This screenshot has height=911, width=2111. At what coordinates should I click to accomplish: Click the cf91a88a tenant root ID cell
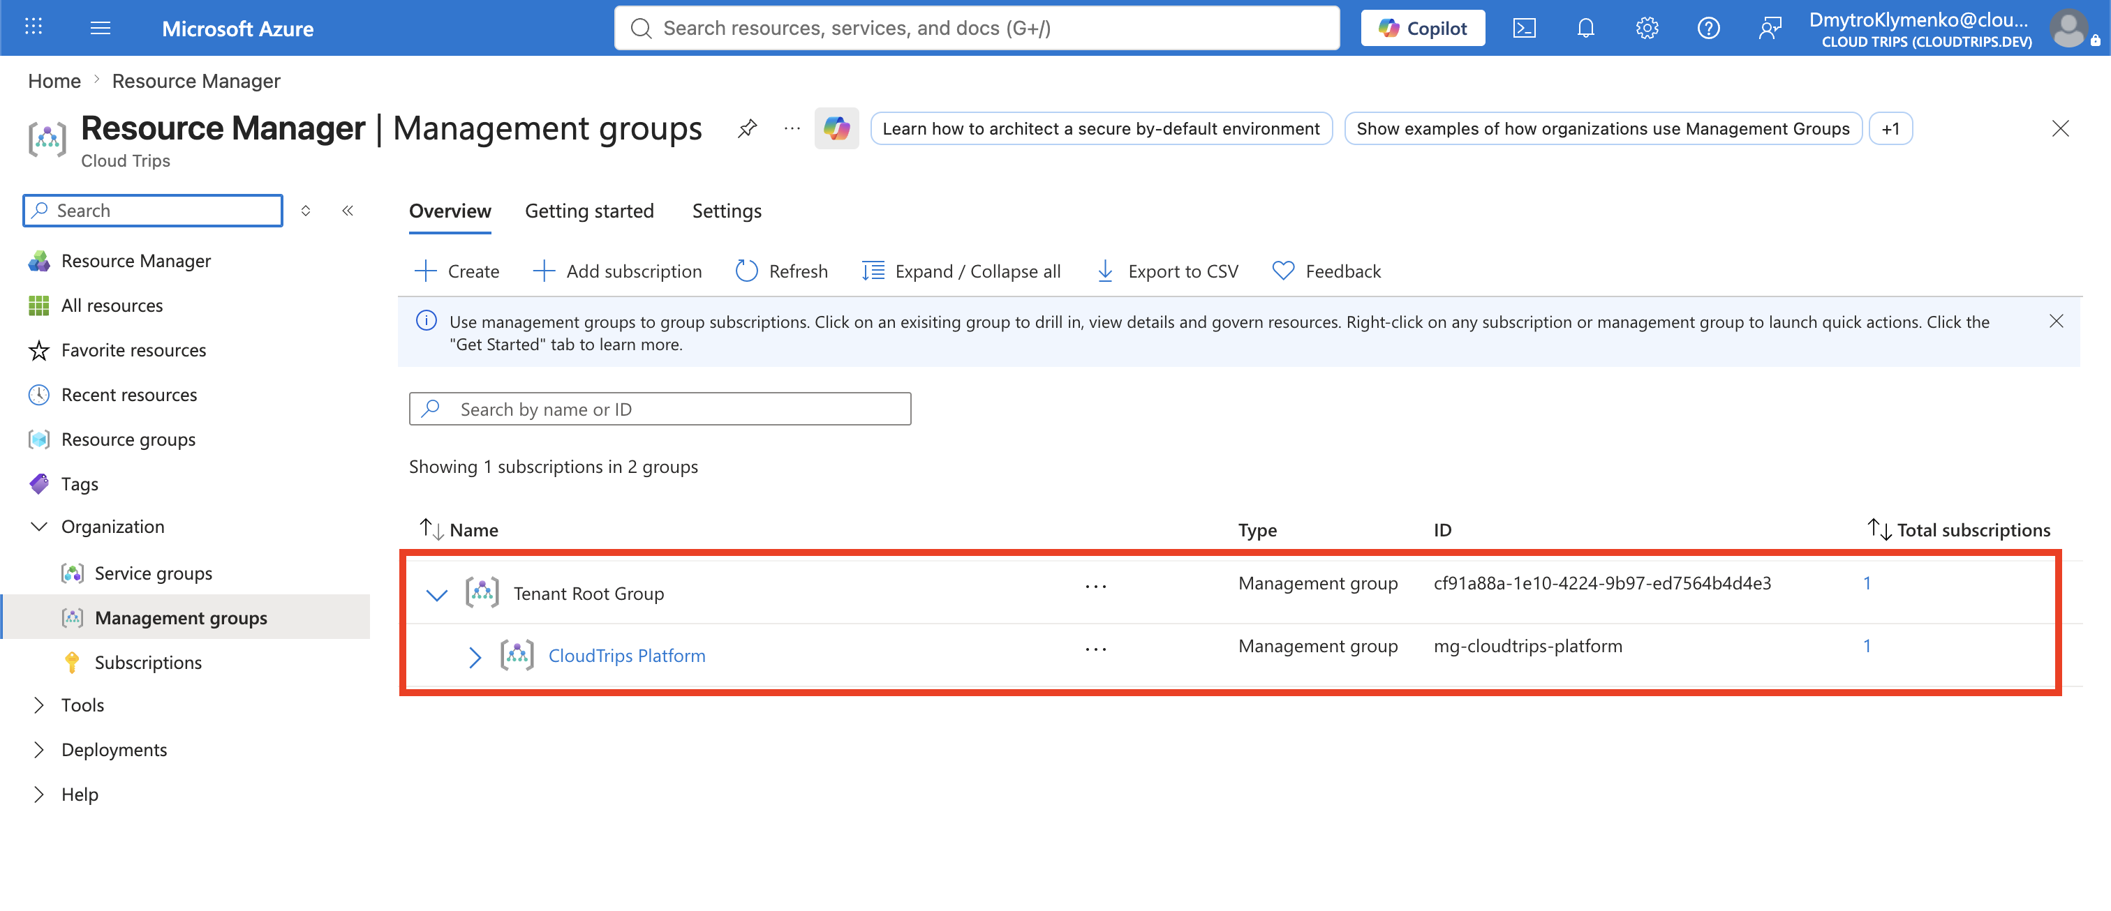point(1602,584)
